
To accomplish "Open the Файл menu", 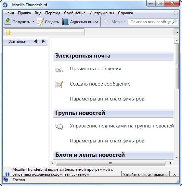I will click(x=9, y=13).
